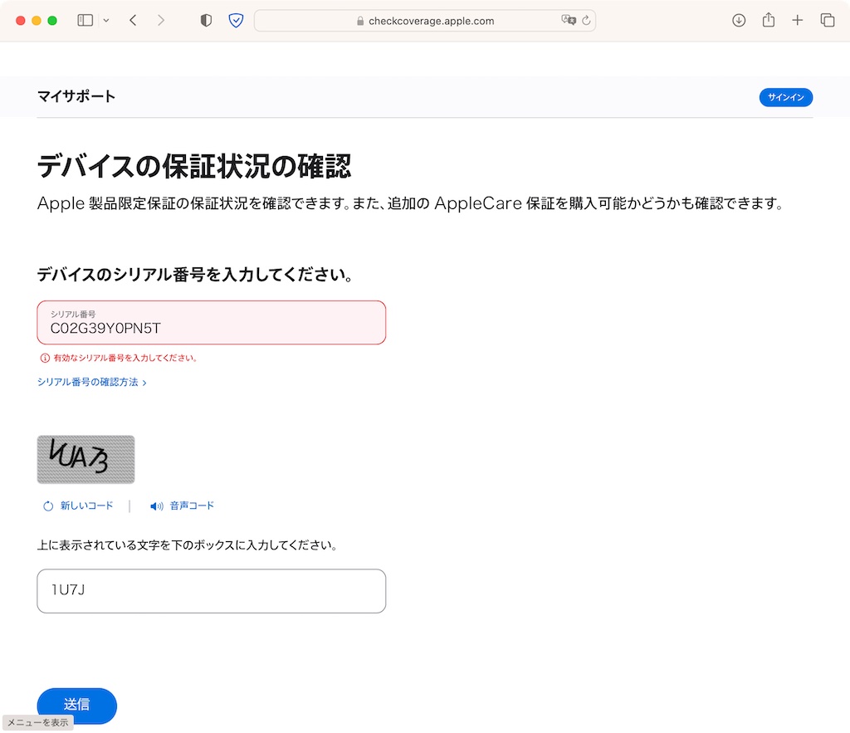Viewport: 850px width, 733px height.
Task: Click the checkcoverage.apple.com address bar
Action: 425,21
